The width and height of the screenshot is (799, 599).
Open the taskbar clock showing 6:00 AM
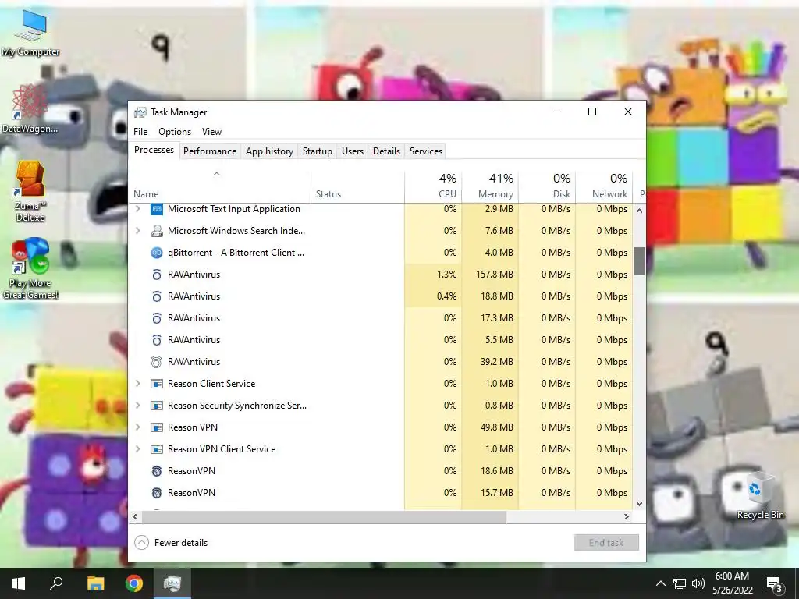732,583
